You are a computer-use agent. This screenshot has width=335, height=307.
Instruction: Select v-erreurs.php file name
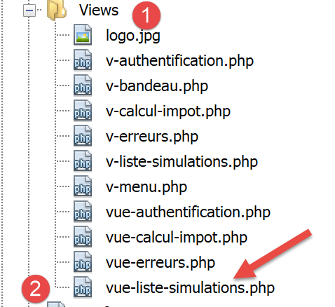[152, 137]
